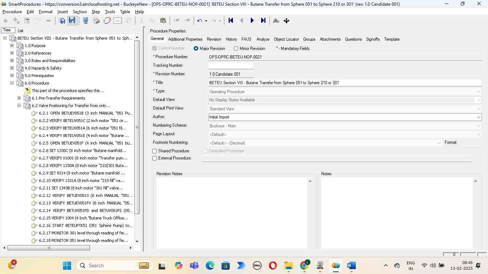Open Google Chrome from the taskbar

(x=304, y=265)
